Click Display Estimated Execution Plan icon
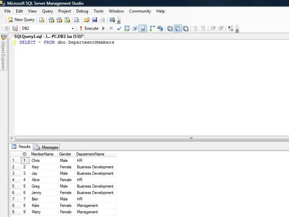Image resolution: width=289 pixels, height=217 pixels. pyautogui.click(x=127, y=28)
